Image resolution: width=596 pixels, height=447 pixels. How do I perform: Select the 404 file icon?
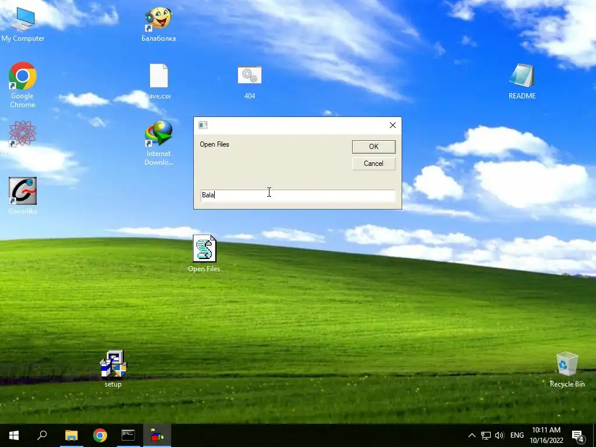click(x=249, y=82)
